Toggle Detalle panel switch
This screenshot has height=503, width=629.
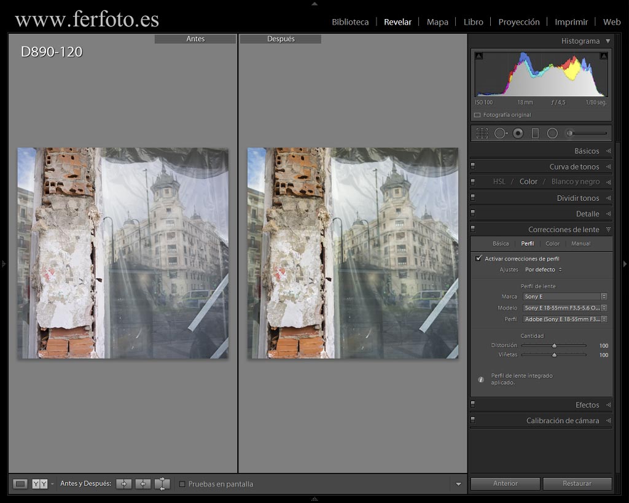(x=473, y=213)
